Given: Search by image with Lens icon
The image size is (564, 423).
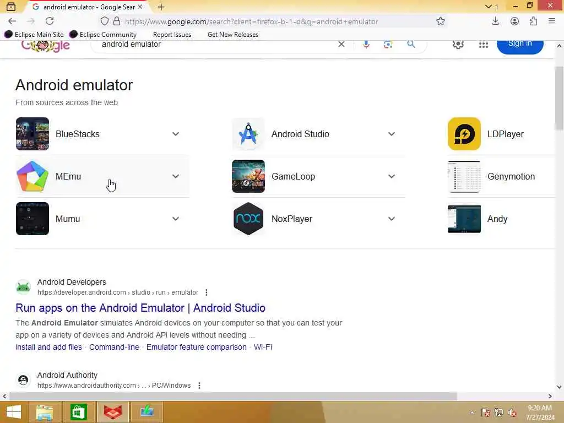Looking at the screenshot, I should 388,44.
